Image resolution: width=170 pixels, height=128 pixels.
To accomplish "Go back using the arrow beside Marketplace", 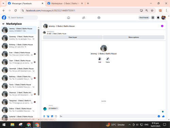I will [x=3, y=24].
